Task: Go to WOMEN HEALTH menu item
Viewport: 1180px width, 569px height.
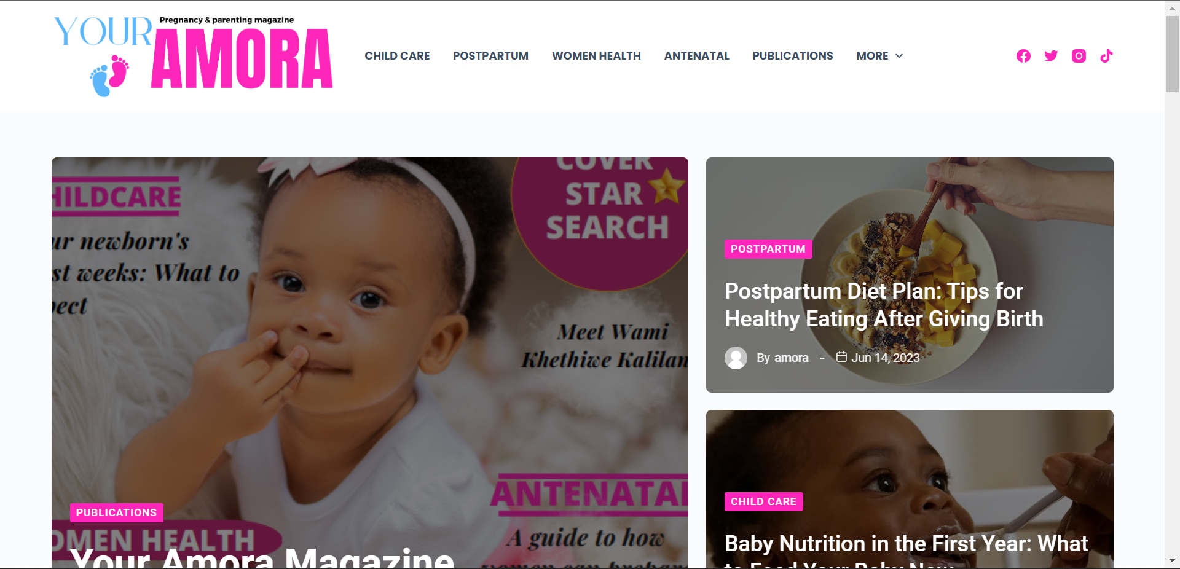Action: point(596,56)
